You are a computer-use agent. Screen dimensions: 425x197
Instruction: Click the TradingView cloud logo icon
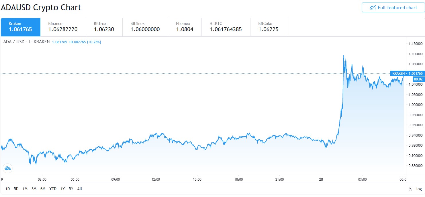(7, 168)
